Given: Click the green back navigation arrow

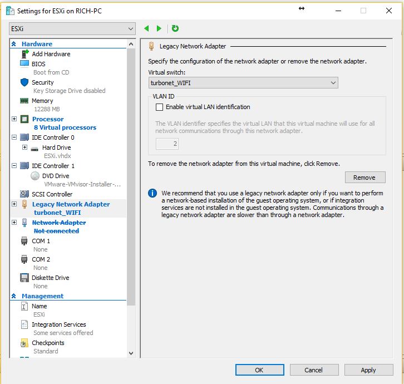Looking at the screenshot, I should coord(146,28).
